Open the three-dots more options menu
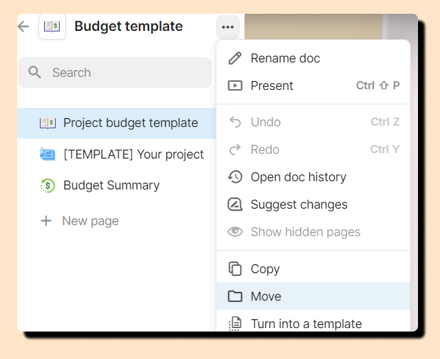440x359 pixels. tap(228, 27)
